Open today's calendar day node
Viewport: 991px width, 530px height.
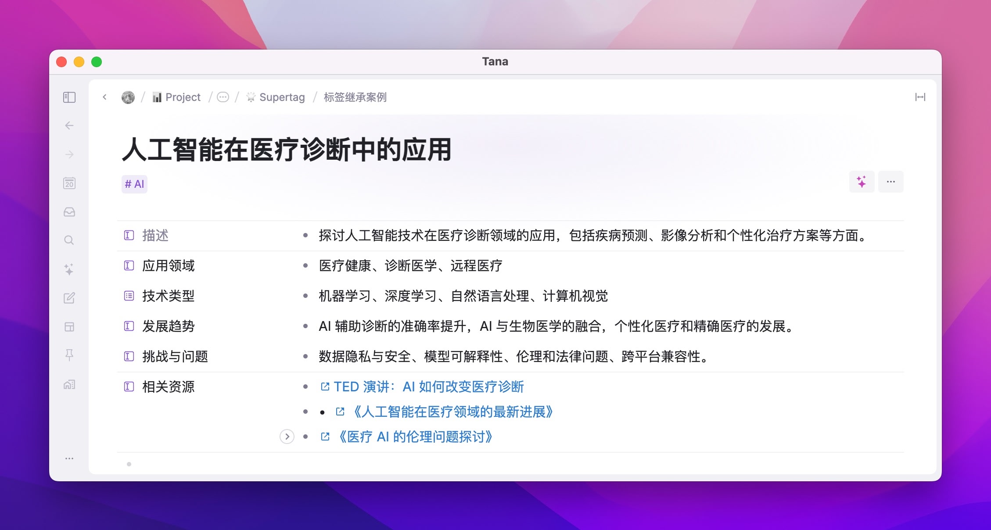69,183
